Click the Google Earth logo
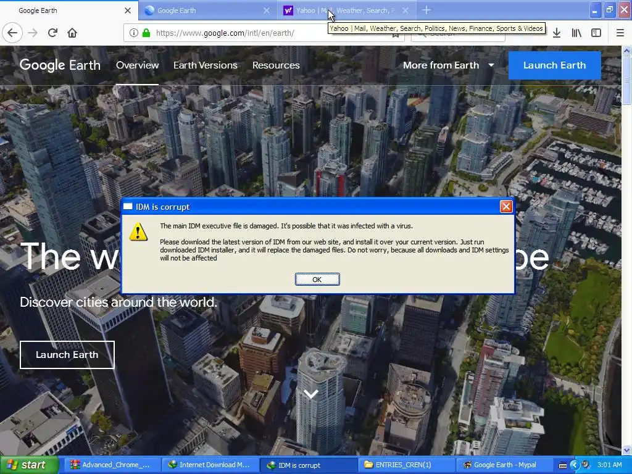This screenshot has height=474, width=632. (x=60, y=65)
